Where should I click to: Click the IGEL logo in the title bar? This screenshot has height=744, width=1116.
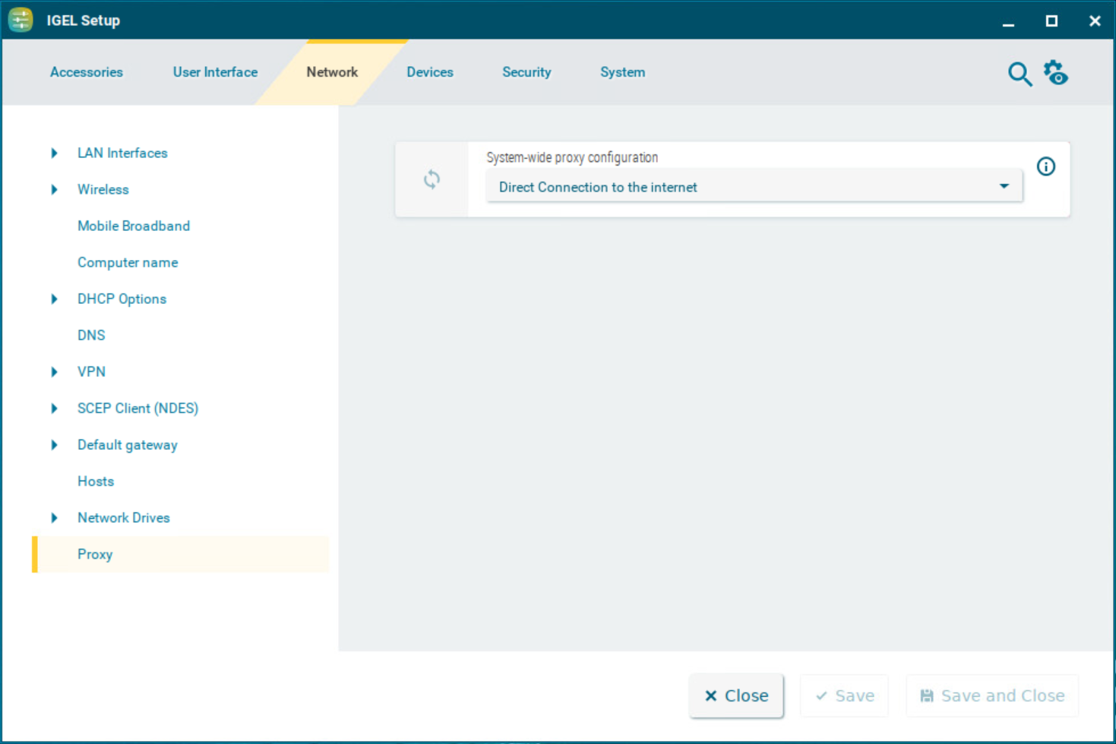click(20, 20)
